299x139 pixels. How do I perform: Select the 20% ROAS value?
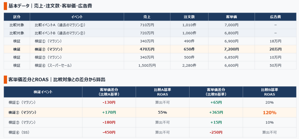(270, 103)
